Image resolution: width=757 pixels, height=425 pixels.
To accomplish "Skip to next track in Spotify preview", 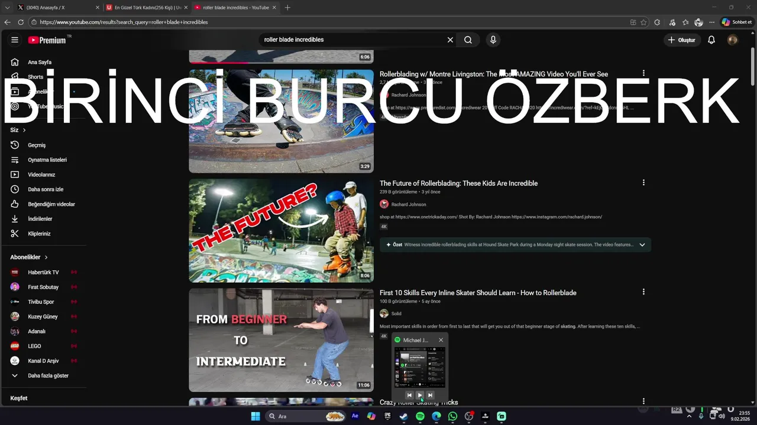I will coord(430,395).
